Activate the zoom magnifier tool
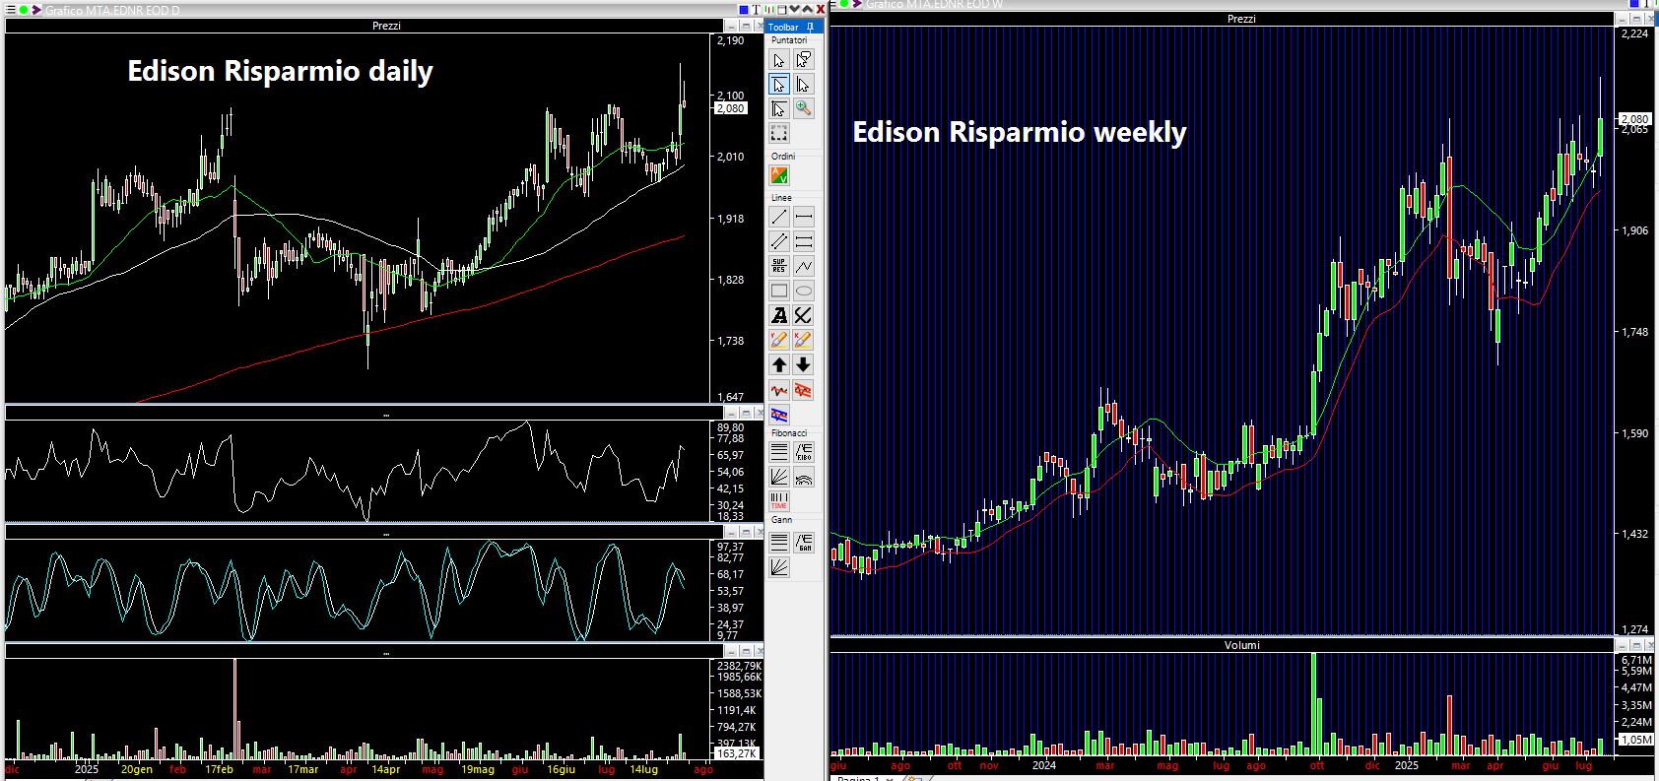Image resolution: width=1659 pixels, height=781 pixels. 804,108
